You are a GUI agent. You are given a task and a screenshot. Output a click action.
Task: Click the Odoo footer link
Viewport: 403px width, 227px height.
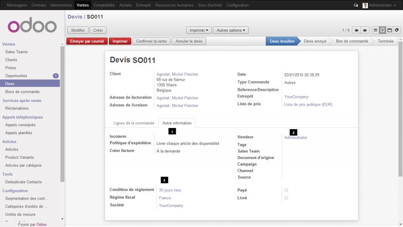[41, 224]
